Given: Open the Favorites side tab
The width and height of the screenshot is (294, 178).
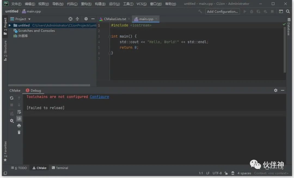Looking at the screenshot, I should [5, 151].
